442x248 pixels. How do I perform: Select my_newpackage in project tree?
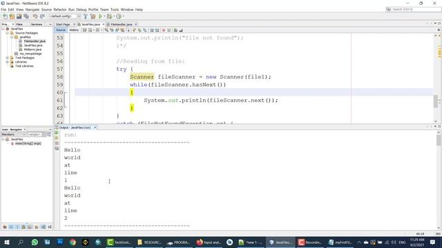point(30,54)
